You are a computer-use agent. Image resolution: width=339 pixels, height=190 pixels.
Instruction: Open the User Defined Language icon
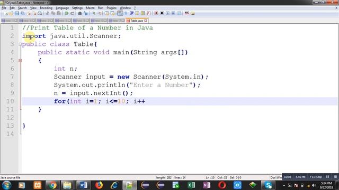137,13
